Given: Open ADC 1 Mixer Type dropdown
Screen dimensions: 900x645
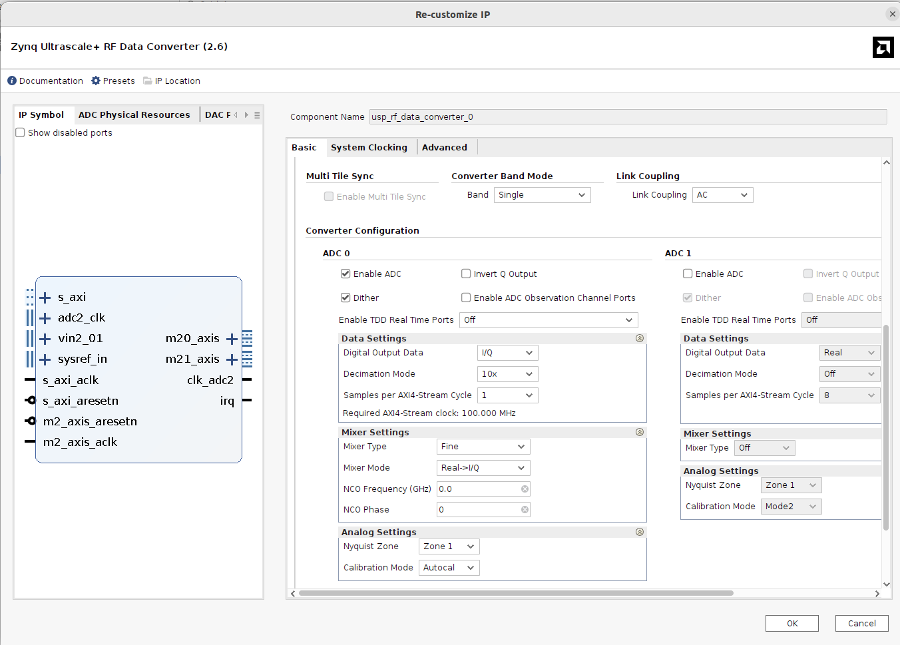Looking at the screenshot, I should coord(764,448).
